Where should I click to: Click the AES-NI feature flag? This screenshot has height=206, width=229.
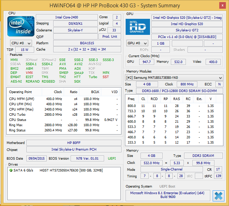pos(16,81)
